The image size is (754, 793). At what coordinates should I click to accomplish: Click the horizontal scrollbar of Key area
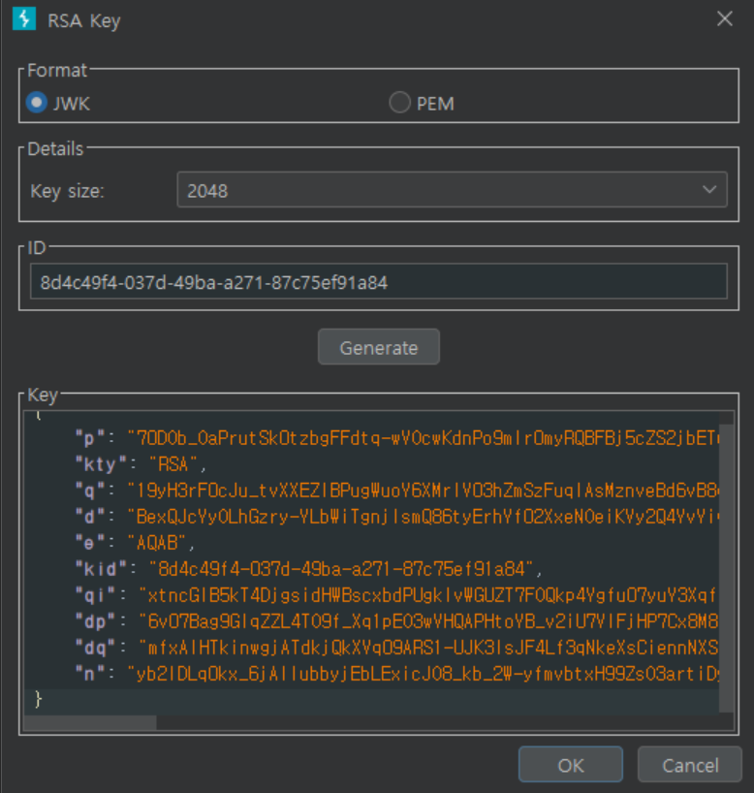(90, 722)
